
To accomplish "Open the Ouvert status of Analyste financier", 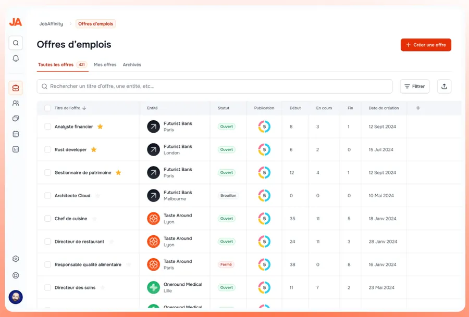I will tap(227, 126).
